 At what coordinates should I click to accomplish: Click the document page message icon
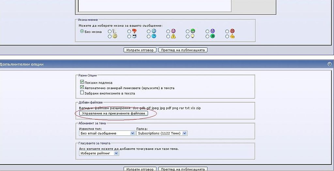click(x=115, y=31)
